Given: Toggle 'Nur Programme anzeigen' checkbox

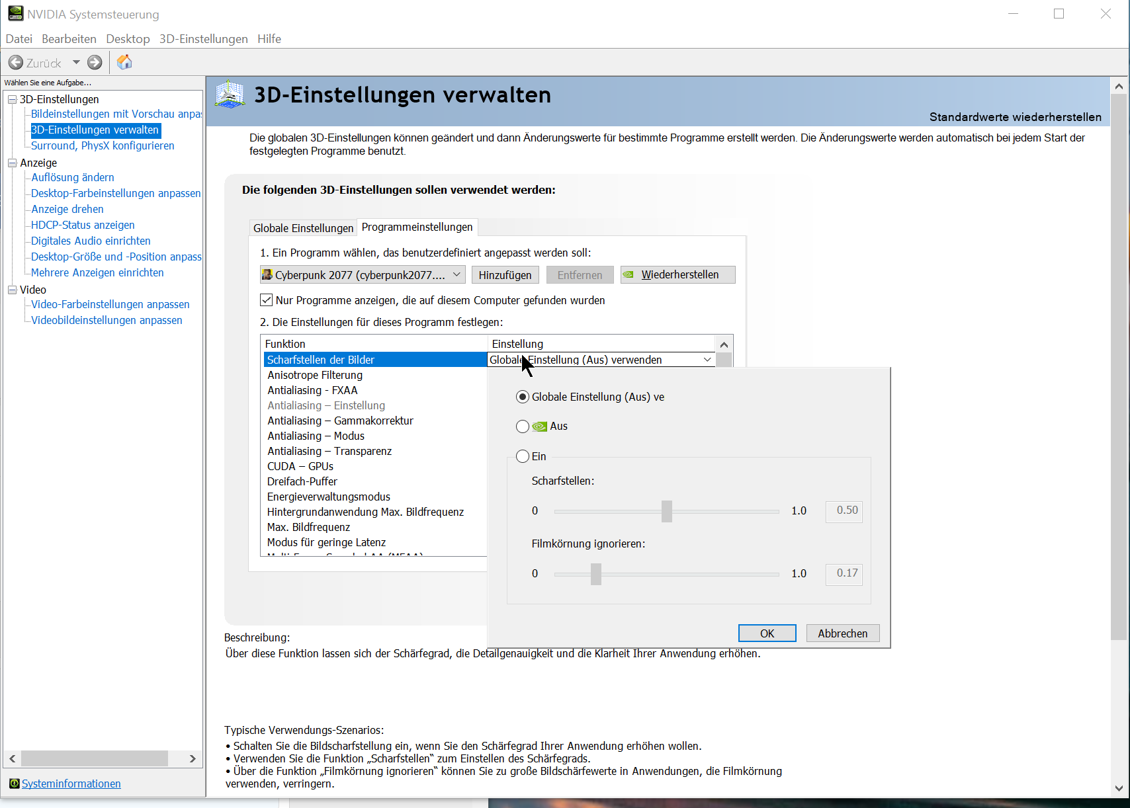Looking at the screenshot, I should click(266, 300).
